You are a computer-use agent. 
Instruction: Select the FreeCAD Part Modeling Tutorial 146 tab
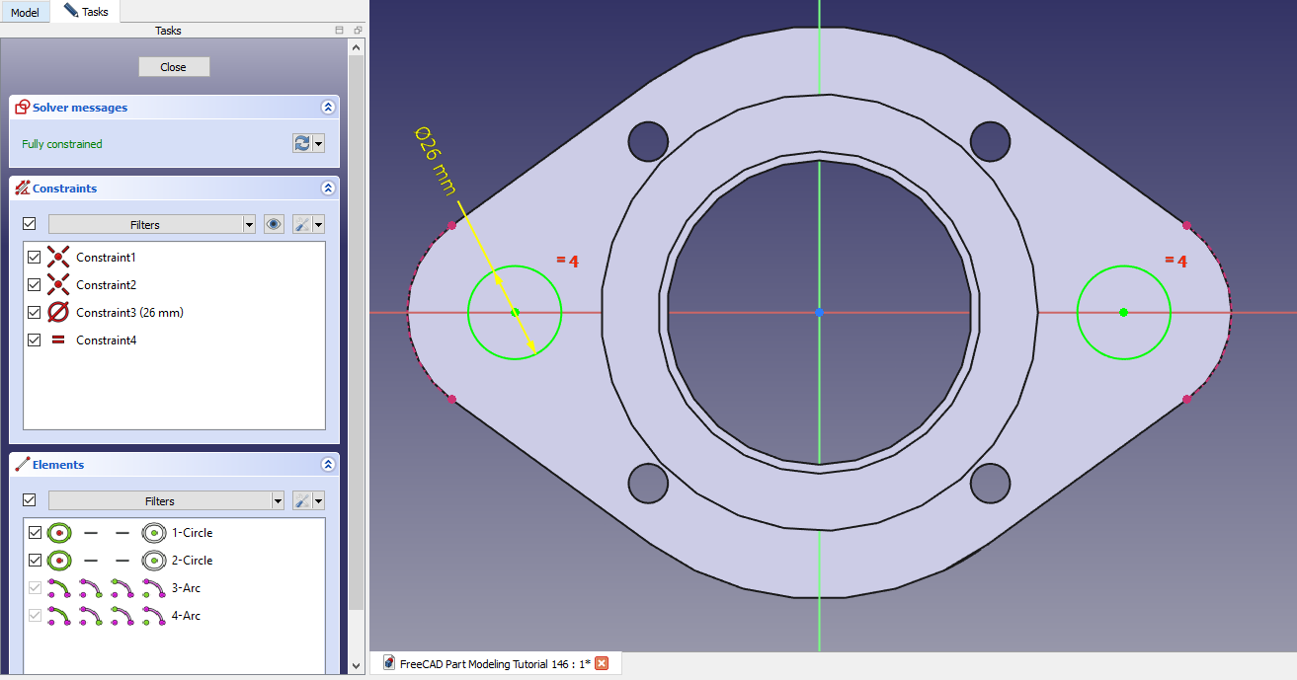(x=494, y=663)
